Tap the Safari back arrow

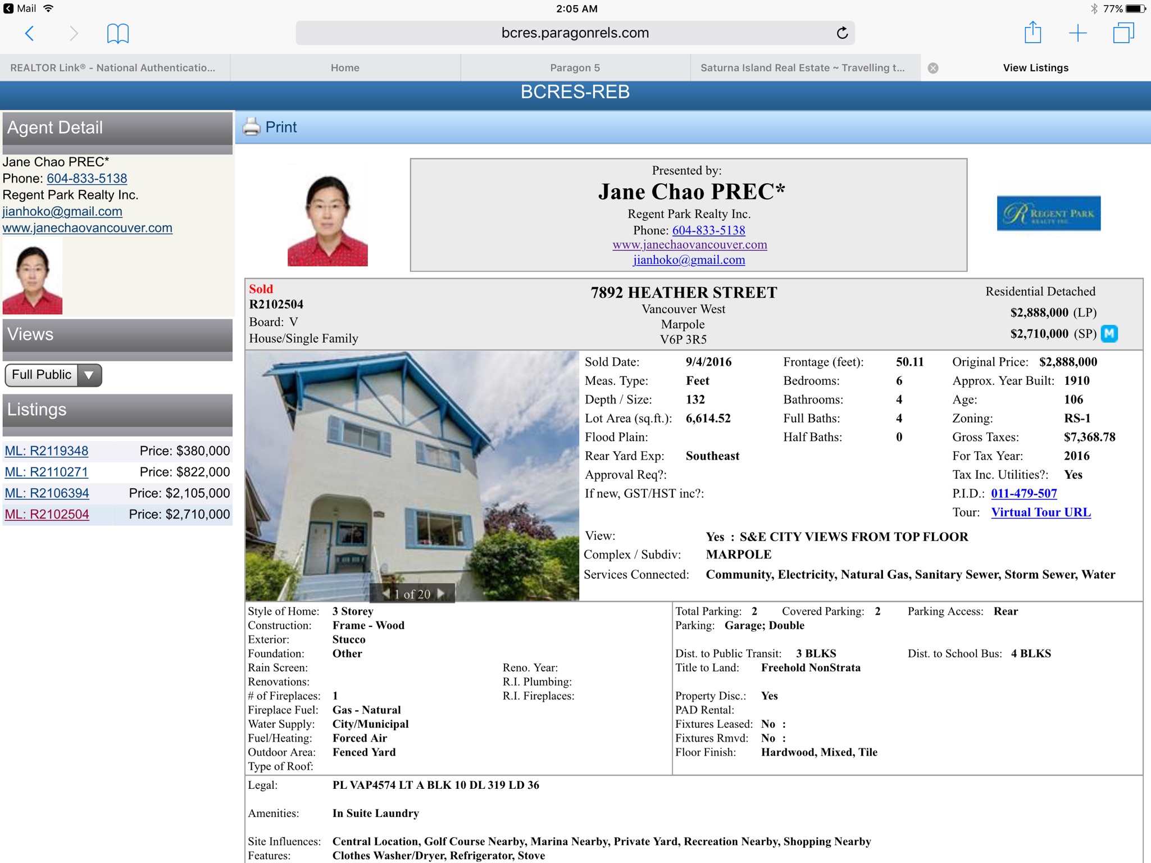(x=30, y=33)
